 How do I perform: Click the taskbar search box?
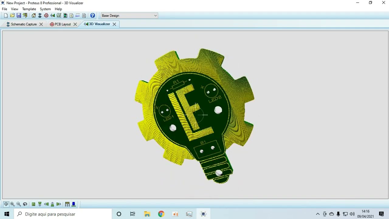tap(63, 214)
